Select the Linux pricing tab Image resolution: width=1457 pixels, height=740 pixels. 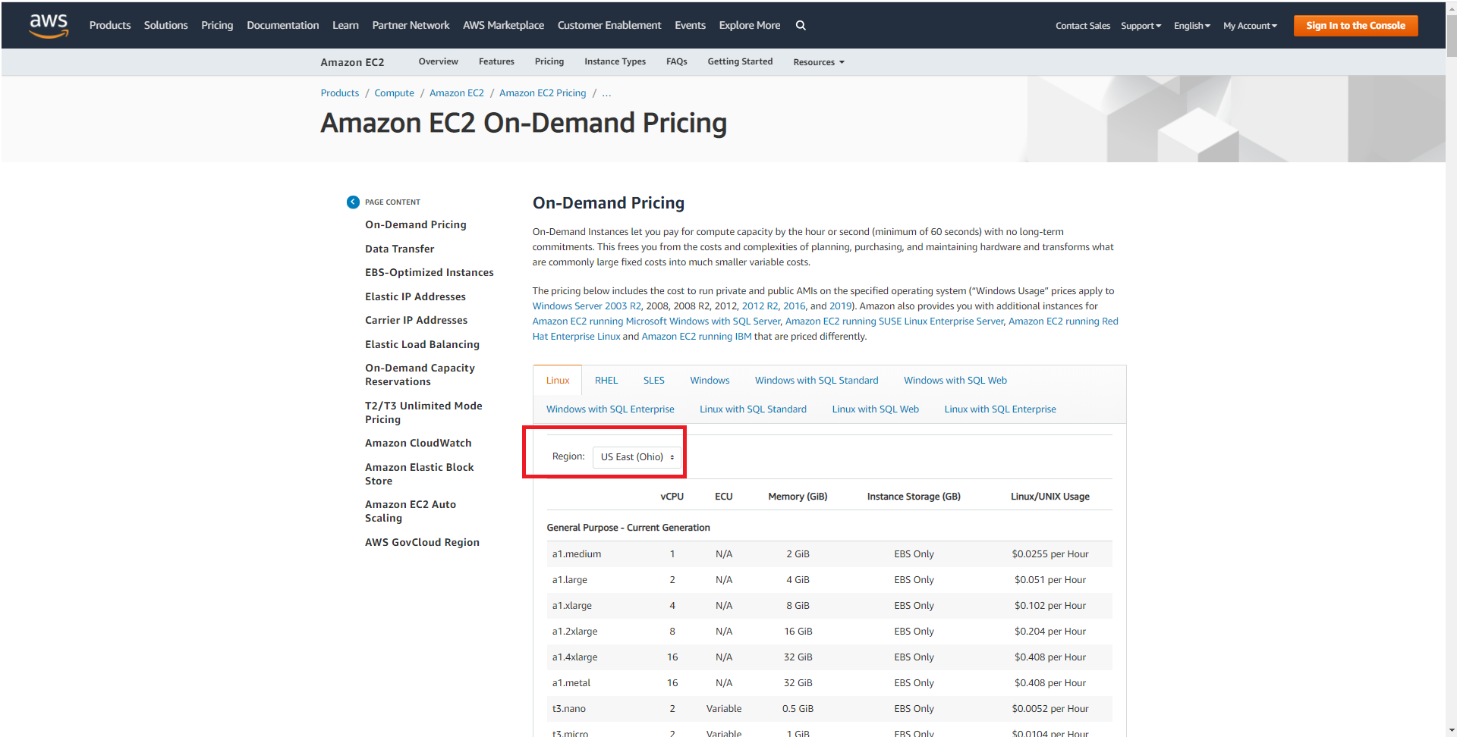(x=558, y=381)
